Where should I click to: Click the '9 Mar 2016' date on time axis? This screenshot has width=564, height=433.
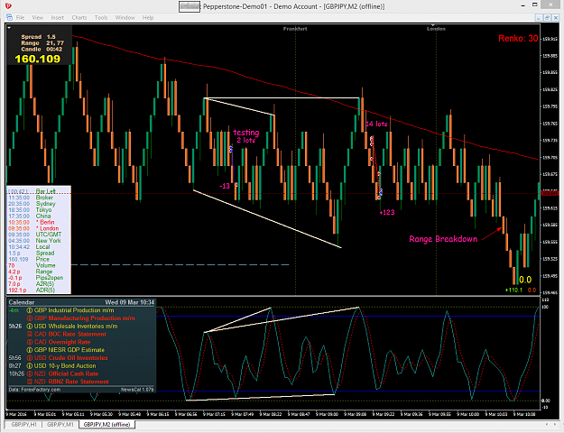(18, 414)
